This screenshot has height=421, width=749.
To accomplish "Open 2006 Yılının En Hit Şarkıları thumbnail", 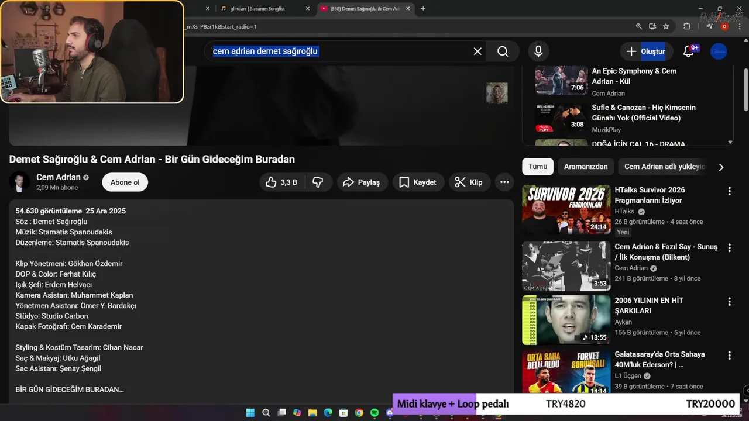I will (x=566, y=320).
